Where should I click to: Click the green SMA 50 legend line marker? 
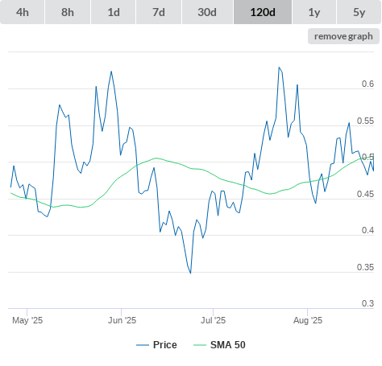200,345
